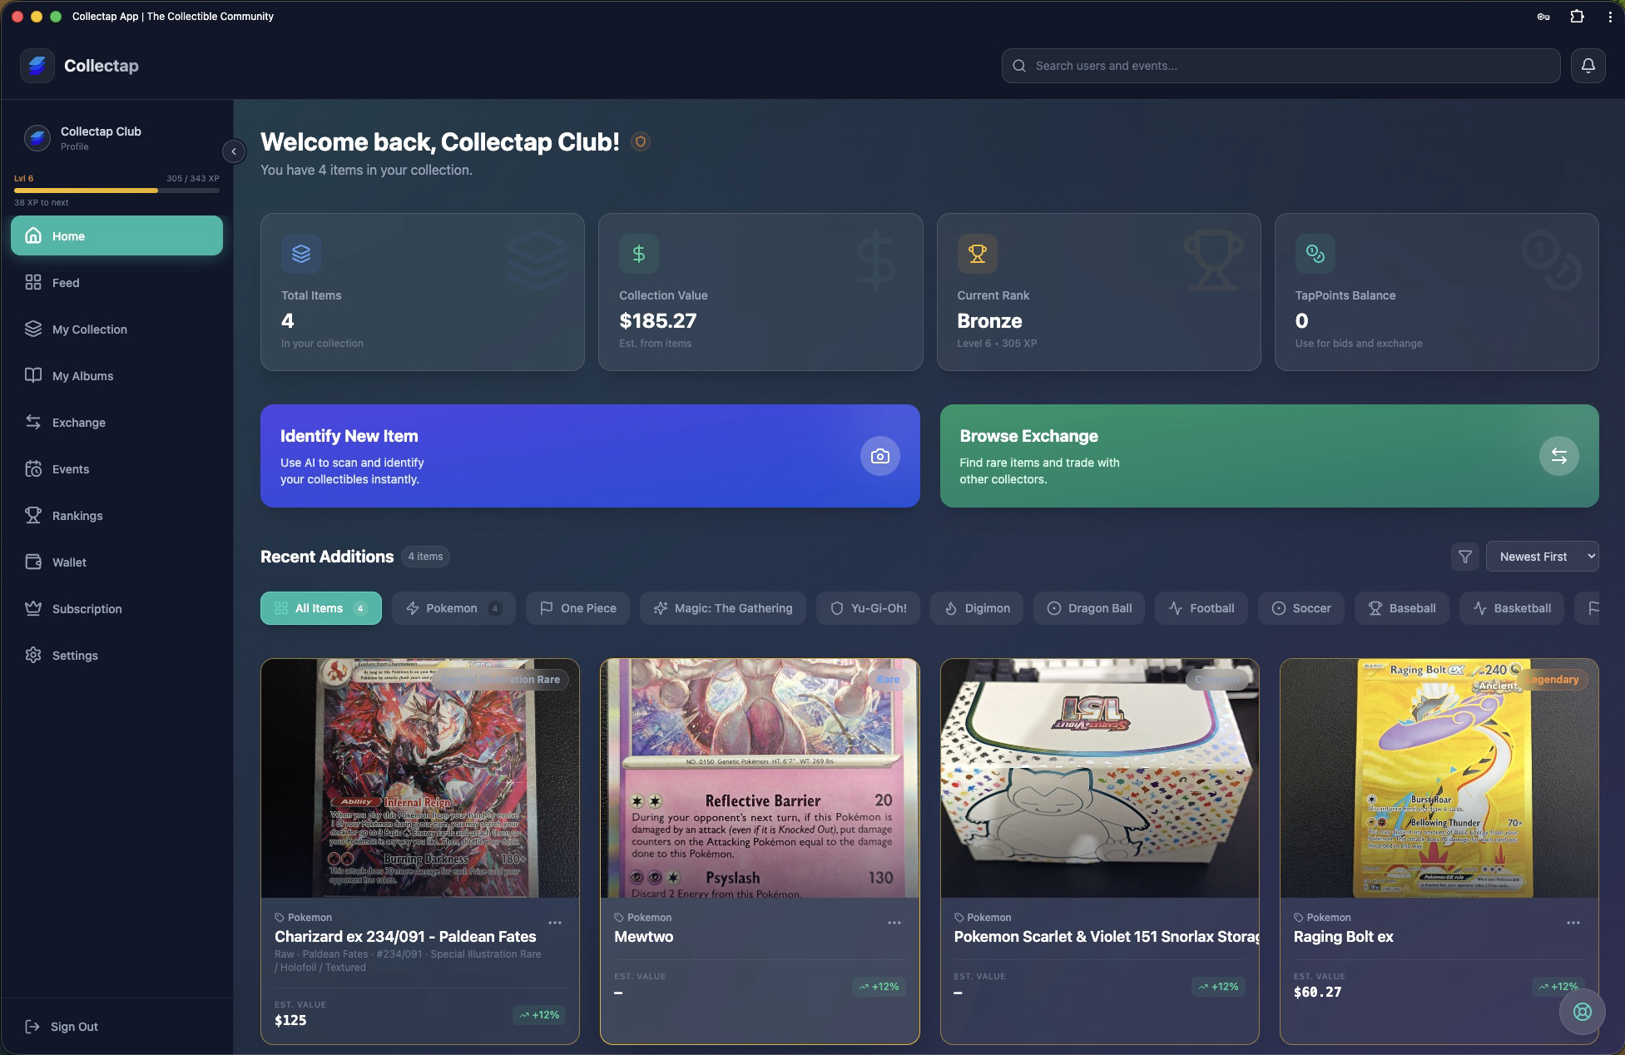Click the search users and events field

(1281, 66)
